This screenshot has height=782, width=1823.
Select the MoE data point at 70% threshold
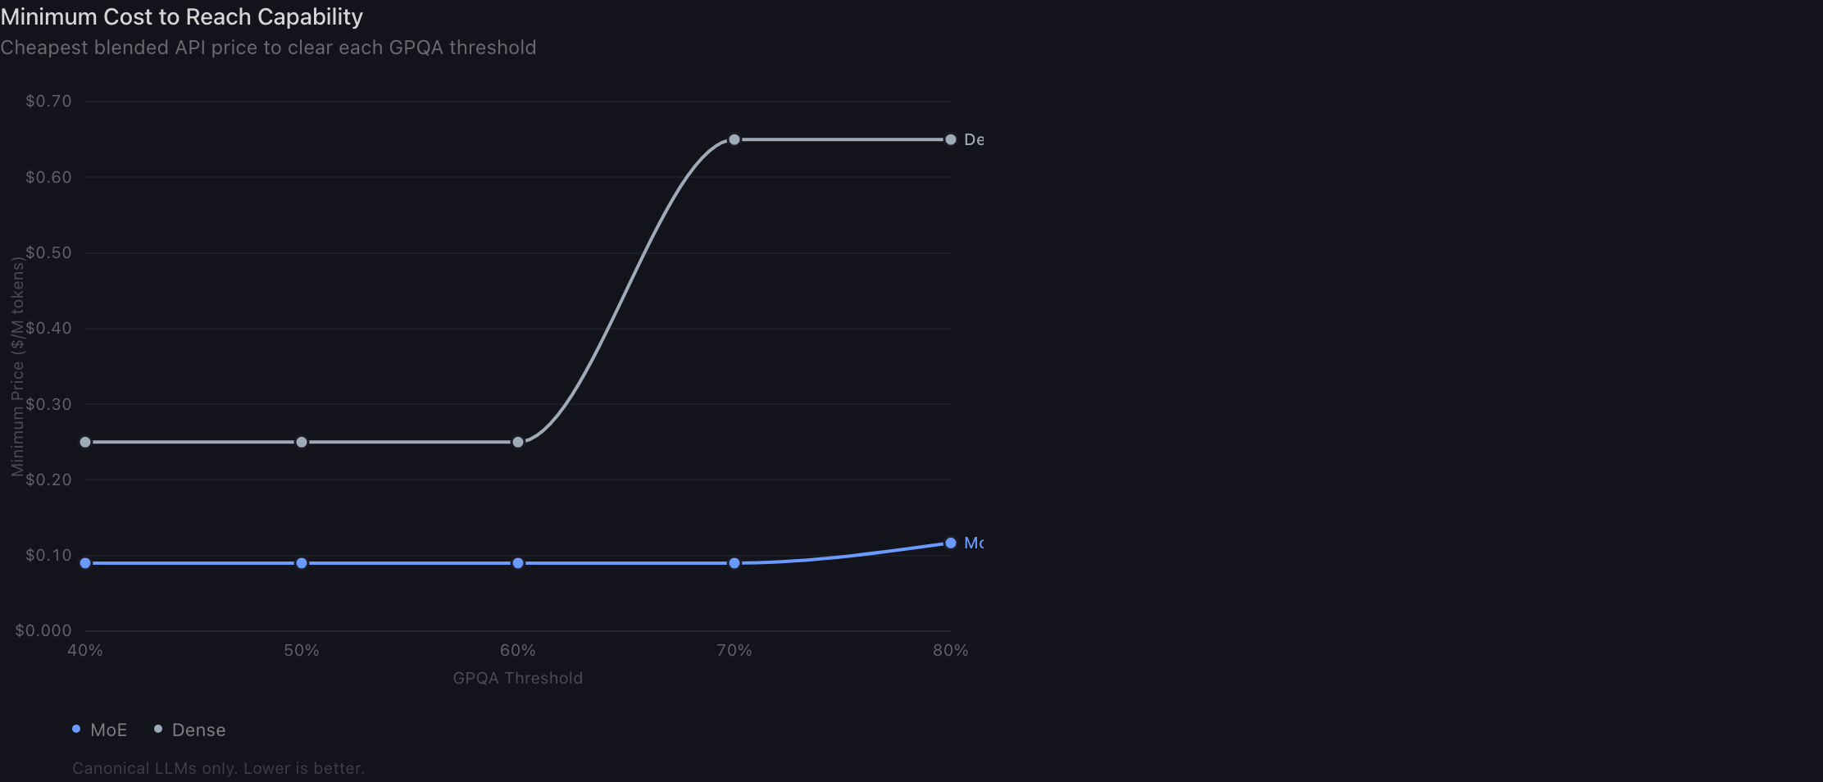tap(734, 563)
